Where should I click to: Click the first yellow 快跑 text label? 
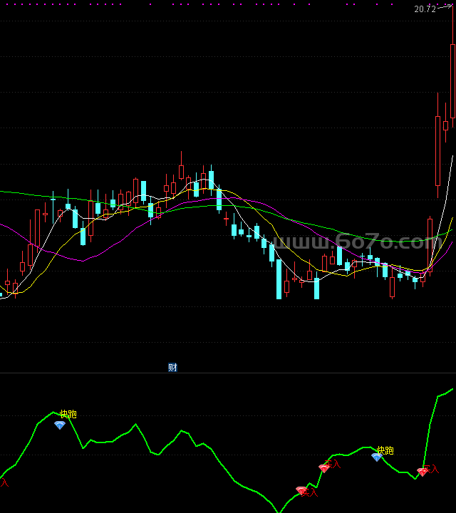pyautogui.click(x=68, y=414)
